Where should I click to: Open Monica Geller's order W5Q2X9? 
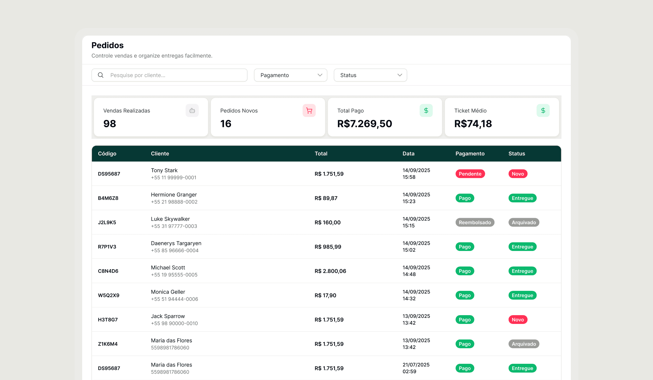pos(108,296)
